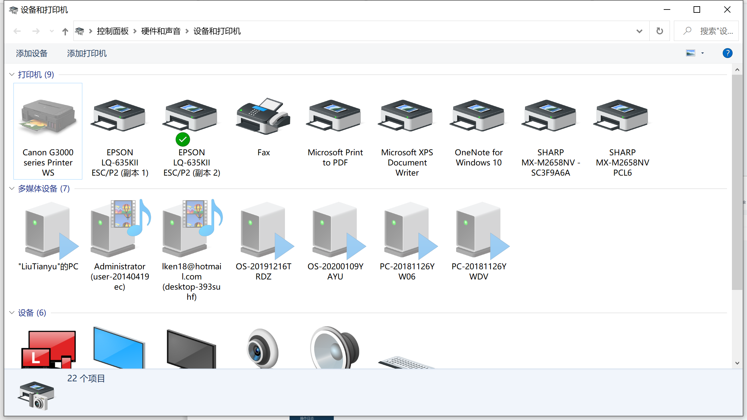Select the blue screen monitor device
747x420 pixels.
[119, 347]
